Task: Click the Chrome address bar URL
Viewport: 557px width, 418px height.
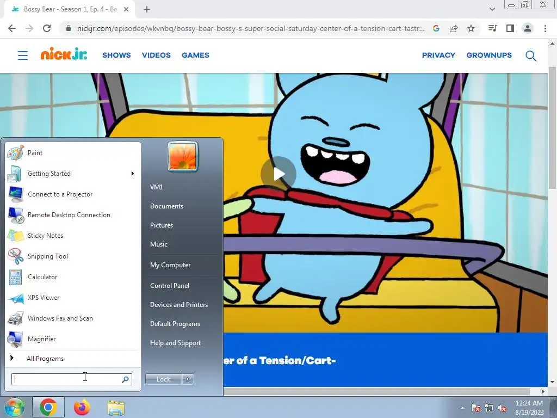Action: click(x=250, y=28)
